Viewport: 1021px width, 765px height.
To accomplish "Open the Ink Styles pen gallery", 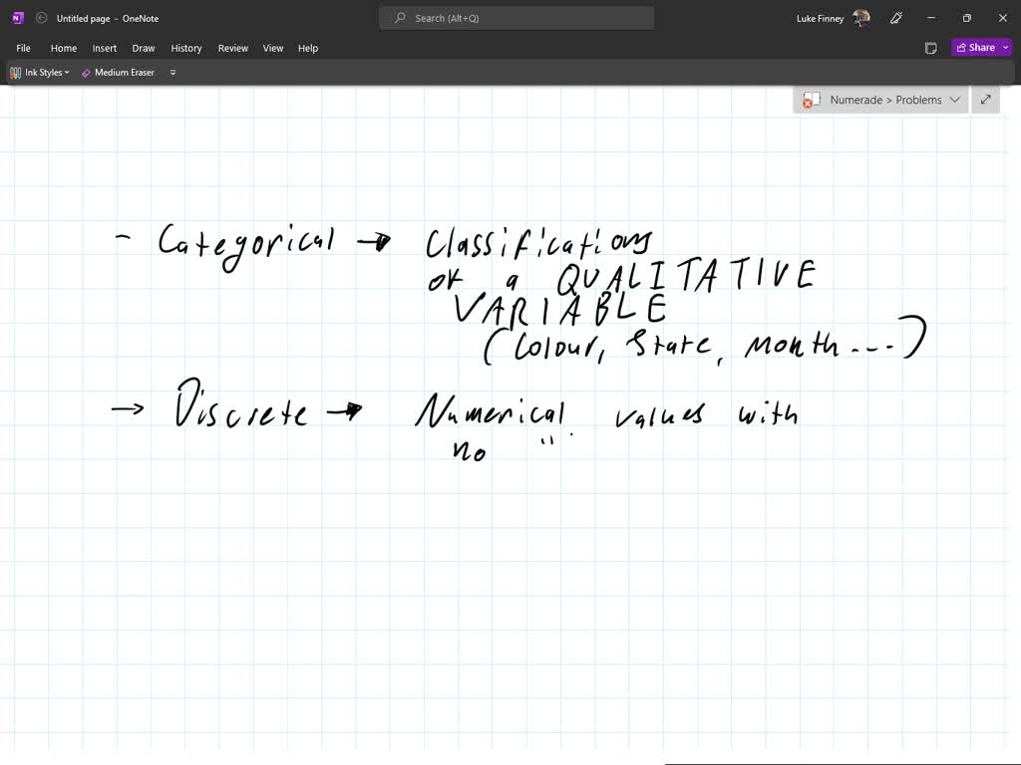I will (x=40, y=73).
